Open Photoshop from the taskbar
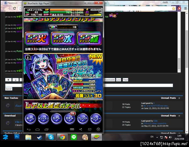 click(x=17, y=137)
